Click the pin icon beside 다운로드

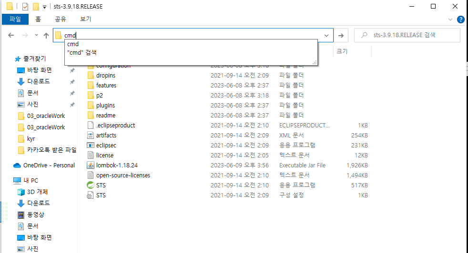(x=72, y=82)
